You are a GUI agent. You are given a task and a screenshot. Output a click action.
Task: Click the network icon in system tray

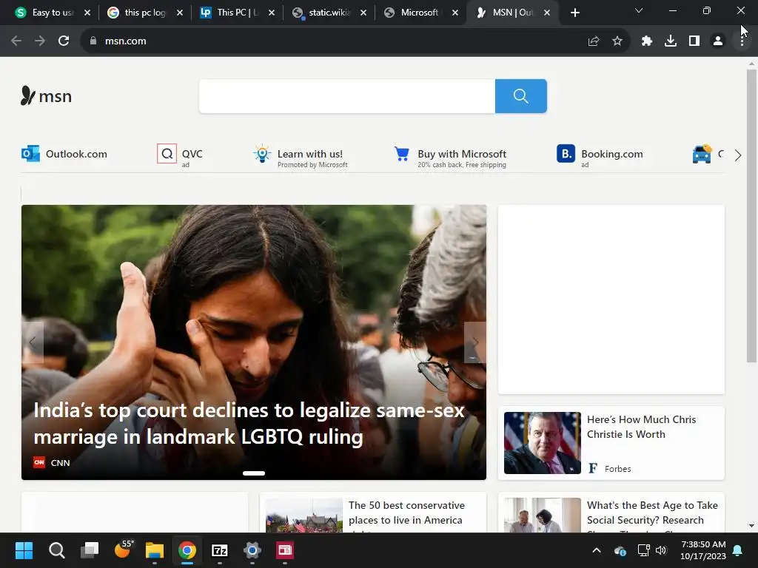(643, 550)
